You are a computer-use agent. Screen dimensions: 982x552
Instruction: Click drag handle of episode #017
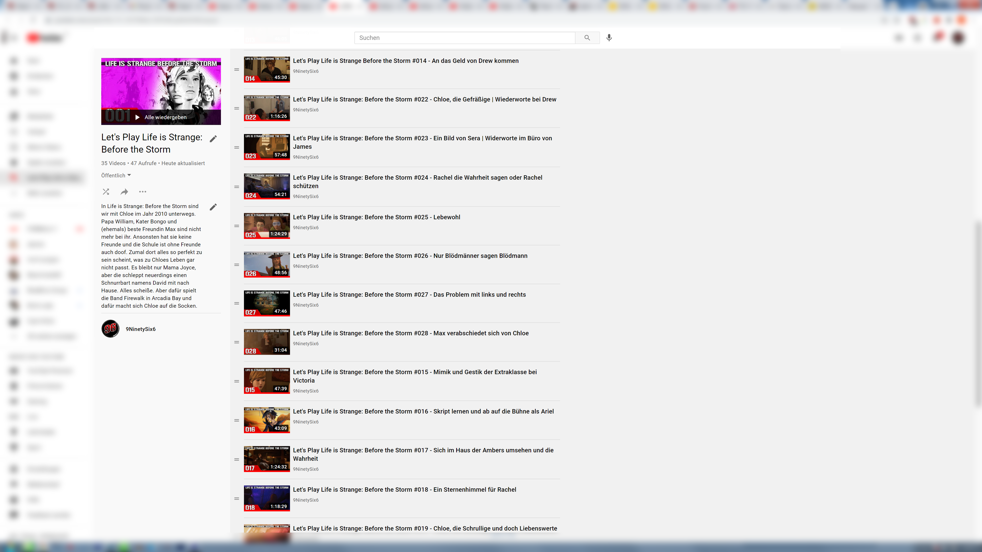(x=237, y=459)
